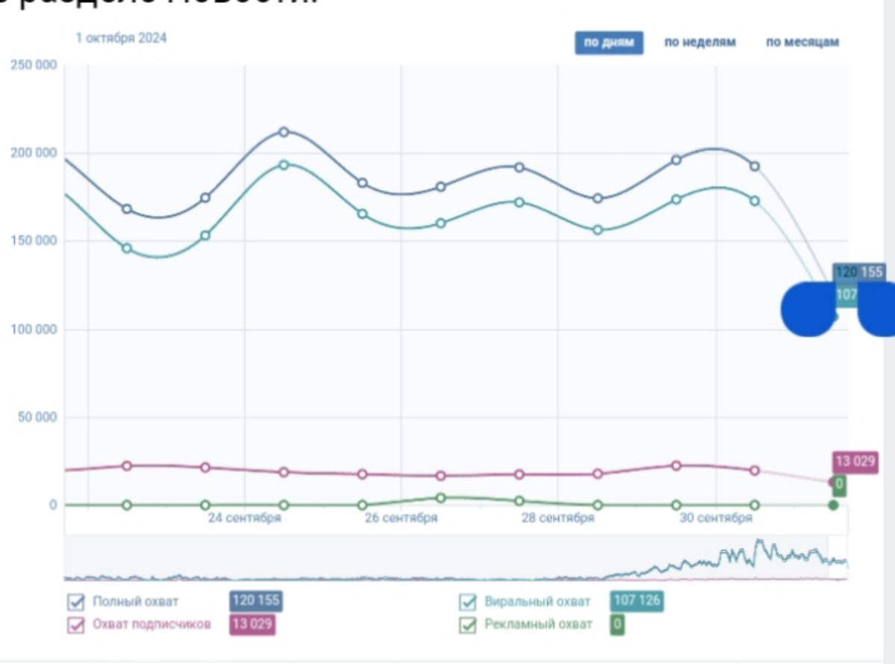Viewport: 895px width, 664px height.
Task: Click the '200 000' y-axis label
Action: tap(34, 153)
